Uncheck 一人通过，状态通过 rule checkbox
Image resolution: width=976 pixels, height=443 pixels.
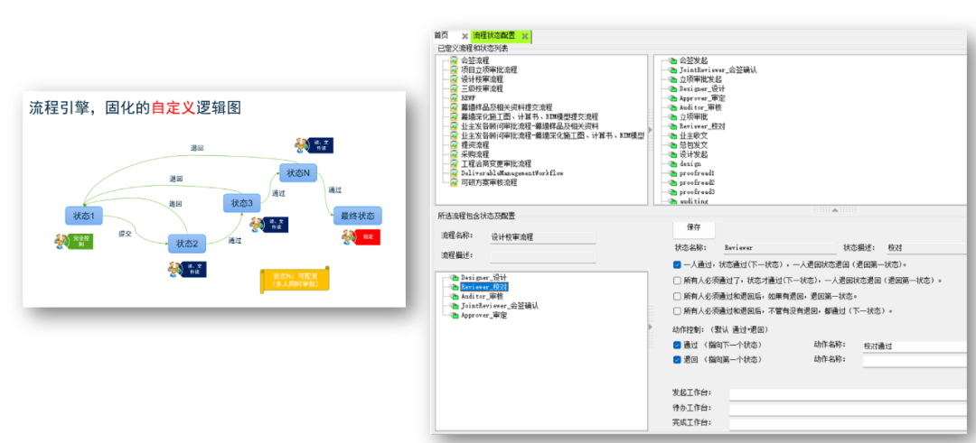click(x=677, y=264)
